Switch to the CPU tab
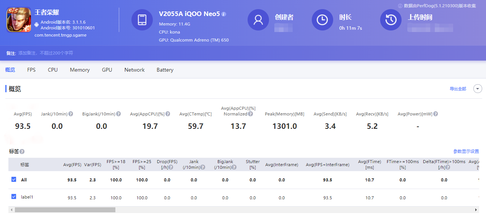The height and width of the screenshot is (218, 486). click(53, 70)
